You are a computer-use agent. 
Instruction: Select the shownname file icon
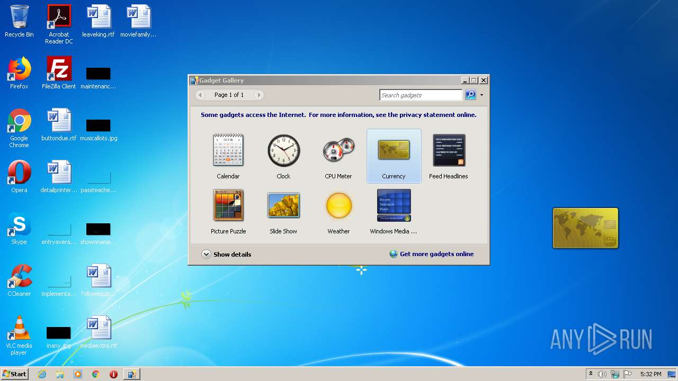pos(99,234)
